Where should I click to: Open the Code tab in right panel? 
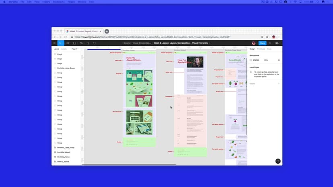point(269,49)
